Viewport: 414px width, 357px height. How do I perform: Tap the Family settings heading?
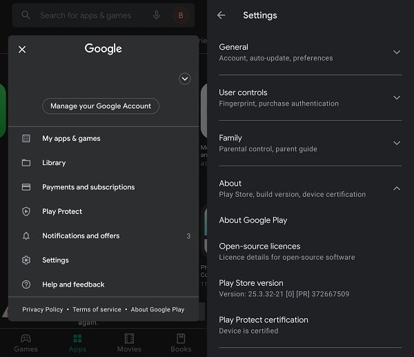click(x=230, y=138)
